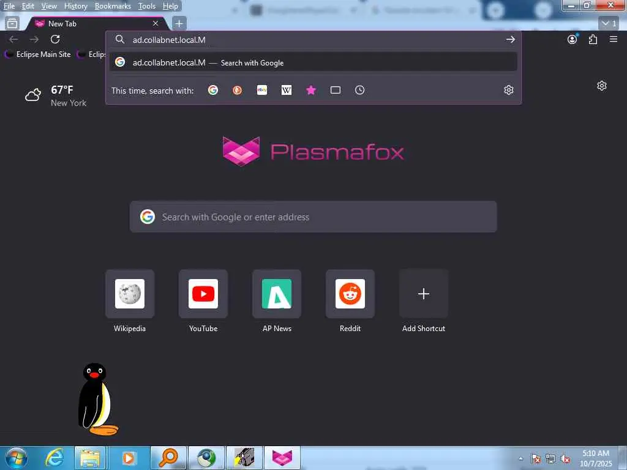Image resolution: width=627 pixels, height=470 pixels.
Task: Search open tabs with the tab icon
Action: click(x=336, y=91)
